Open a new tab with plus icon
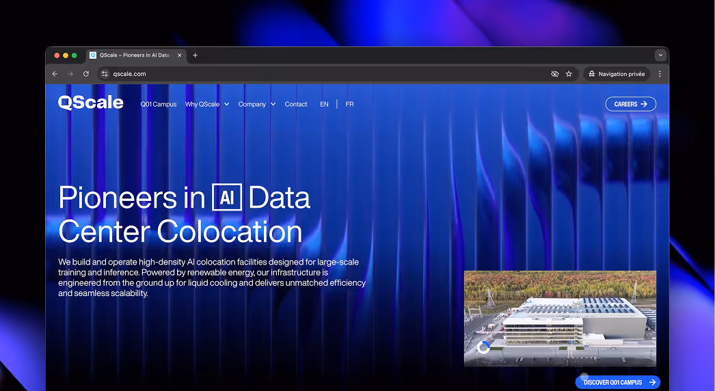 pyautogui.click(x=195, y=55)
